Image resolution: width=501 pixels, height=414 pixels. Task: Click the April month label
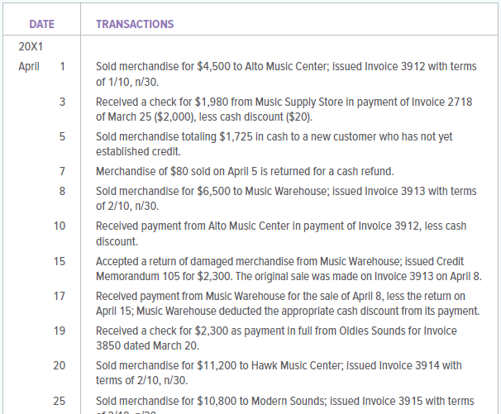point(30,66)
